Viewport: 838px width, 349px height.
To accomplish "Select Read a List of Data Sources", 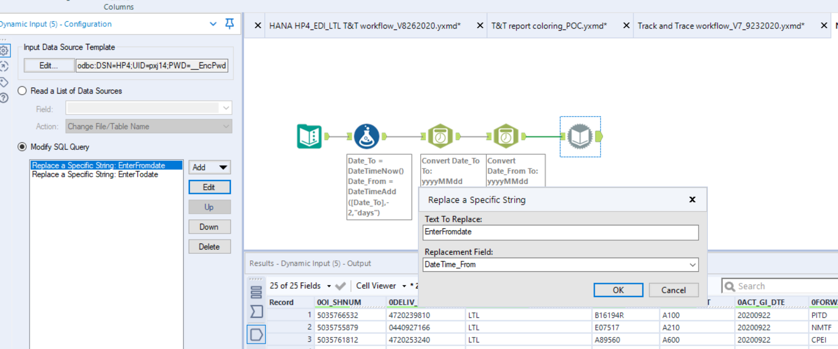I will (22, 91).
